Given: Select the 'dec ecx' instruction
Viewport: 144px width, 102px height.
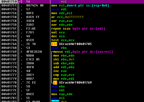Looking at the screenshot, I should (58, 36).
